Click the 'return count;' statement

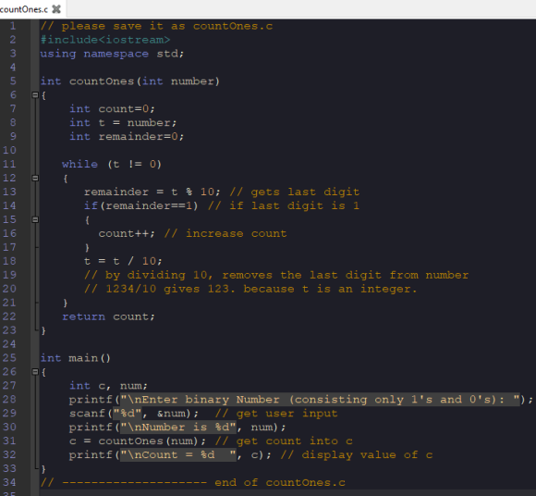(108, 317)
